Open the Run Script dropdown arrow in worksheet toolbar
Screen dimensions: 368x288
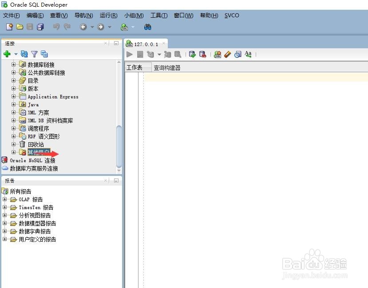[159, 54]
